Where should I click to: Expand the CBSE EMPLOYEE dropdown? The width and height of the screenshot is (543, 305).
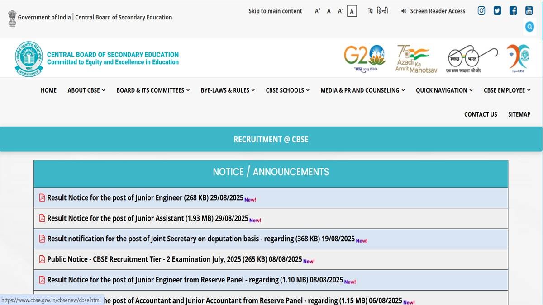(507, 90)
